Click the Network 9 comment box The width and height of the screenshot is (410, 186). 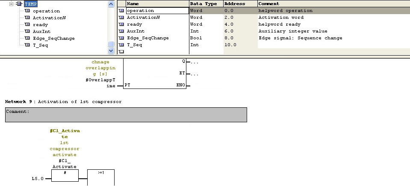click(126, 115)
